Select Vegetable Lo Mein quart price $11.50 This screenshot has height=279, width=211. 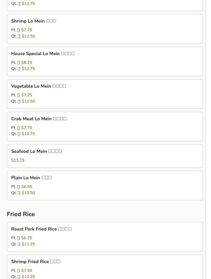(x=28, y=101)
